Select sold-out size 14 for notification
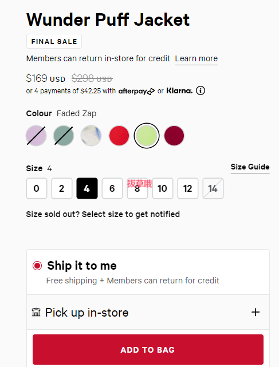Image resolution: width=279 pixels, height=367 pixels. pos(213,188)
